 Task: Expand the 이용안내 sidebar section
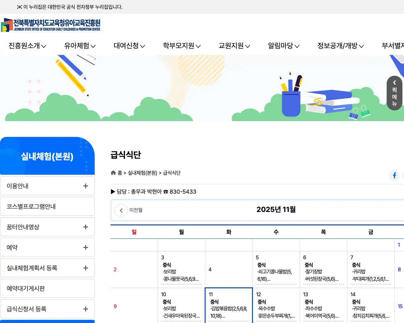coord(85,186)
